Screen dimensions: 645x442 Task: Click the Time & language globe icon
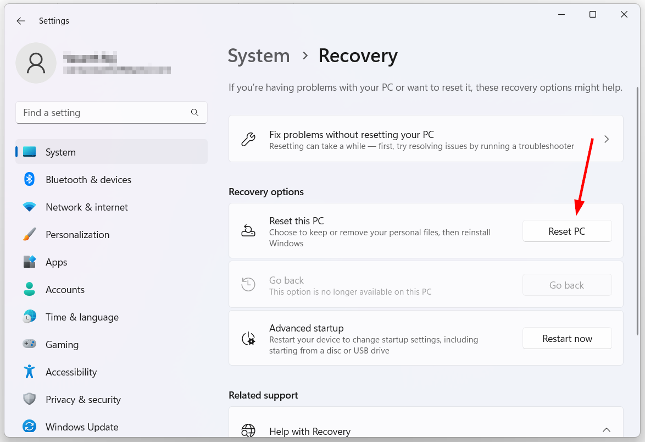[29, 317]
